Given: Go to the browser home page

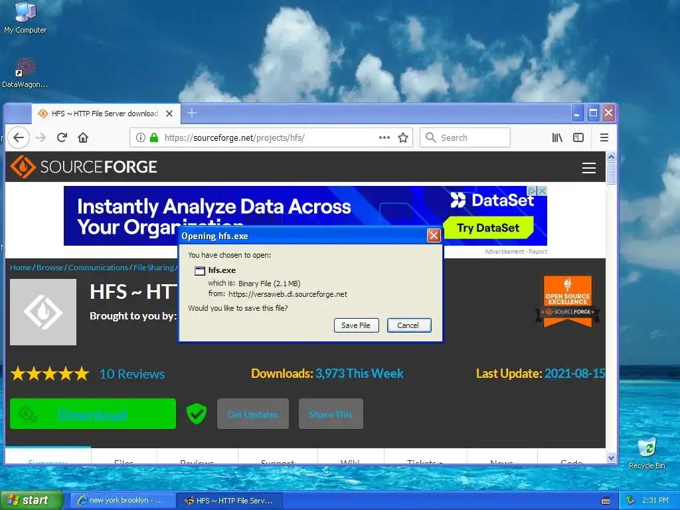Looking at the screenshot, I should (x=83, y=137).
